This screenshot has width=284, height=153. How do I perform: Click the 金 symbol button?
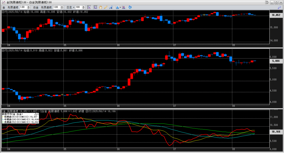[4, 7]
